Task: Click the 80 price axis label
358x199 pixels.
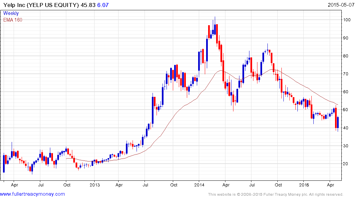Action: point(346,56)
